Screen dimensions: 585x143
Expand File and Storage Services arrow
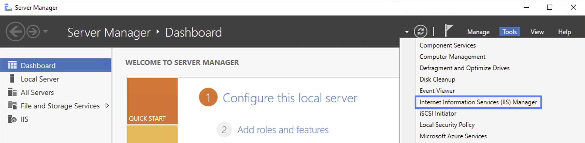pyautogui.click(x=107, y=106)
